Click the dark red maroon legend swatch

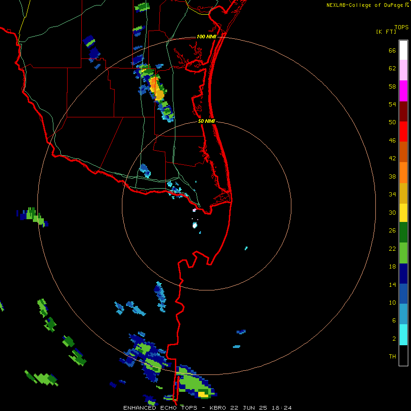403,111
